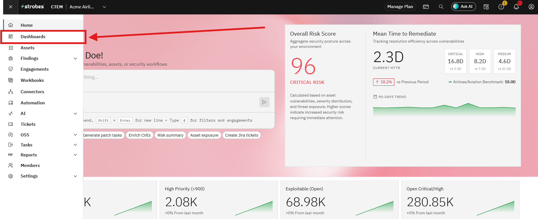
Task: Open the search magnifier icon
Action: (x=441, y=7)
